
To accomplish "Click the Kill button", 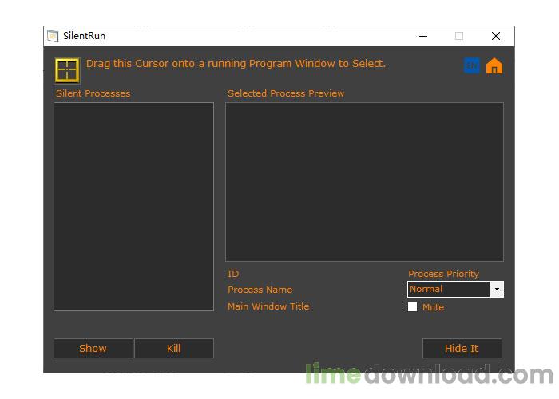I will [174, 348].
